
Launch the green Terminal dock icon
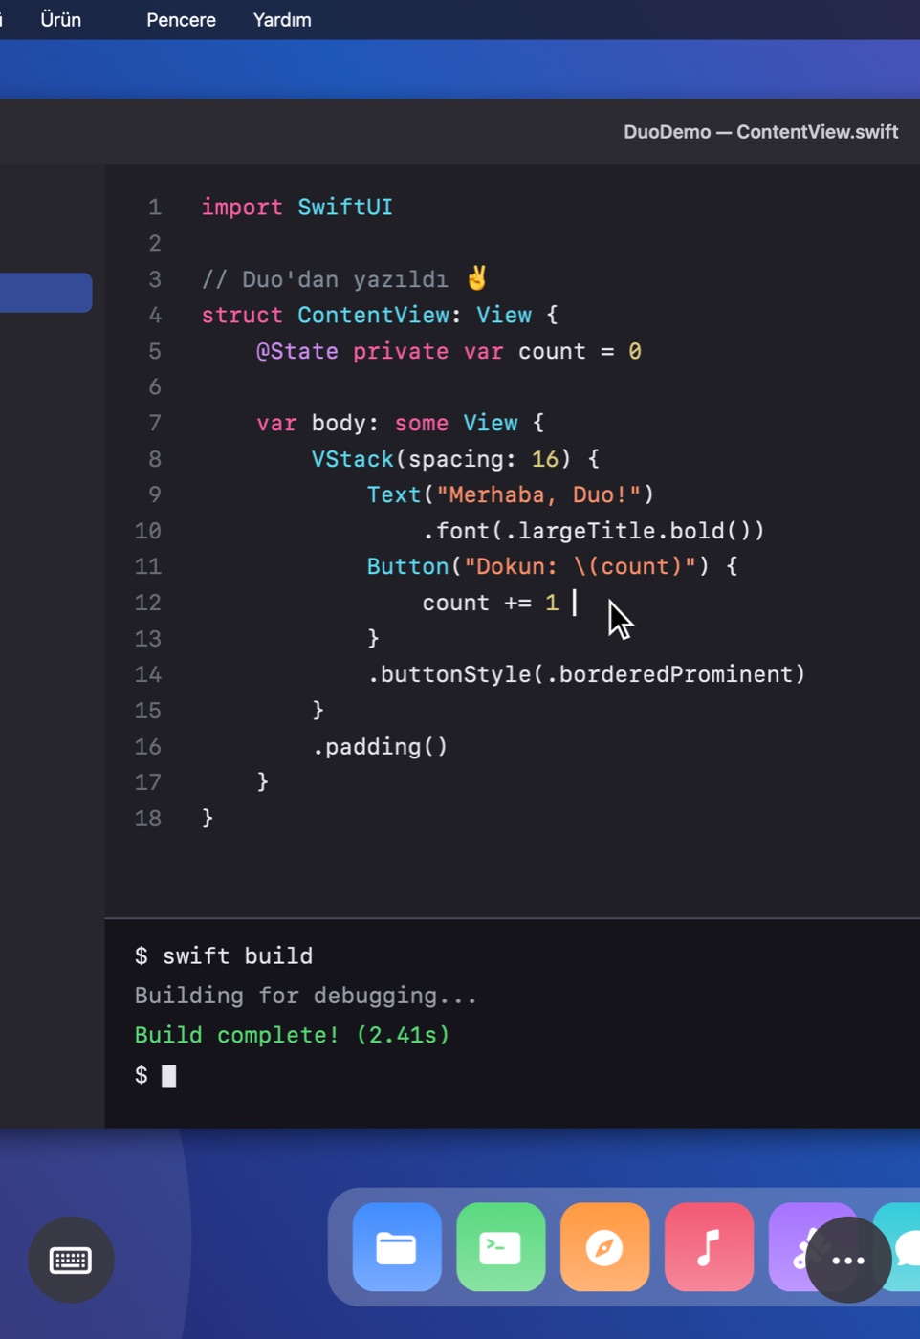pos(501,1247)
